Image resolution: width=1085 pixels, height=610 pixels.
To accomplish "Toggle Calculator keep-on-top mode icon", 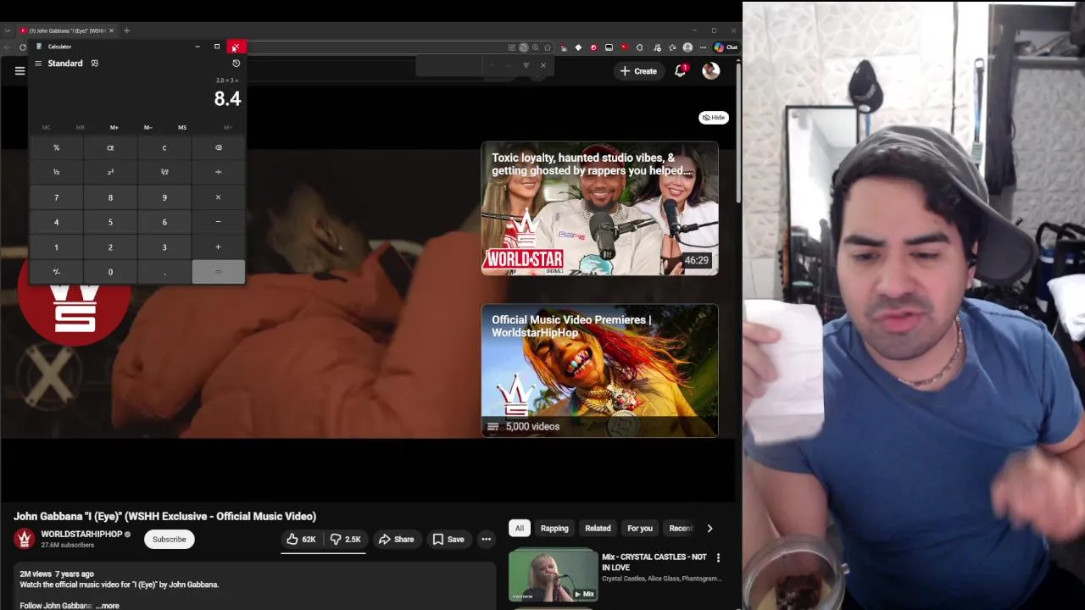I will point(94,64).
